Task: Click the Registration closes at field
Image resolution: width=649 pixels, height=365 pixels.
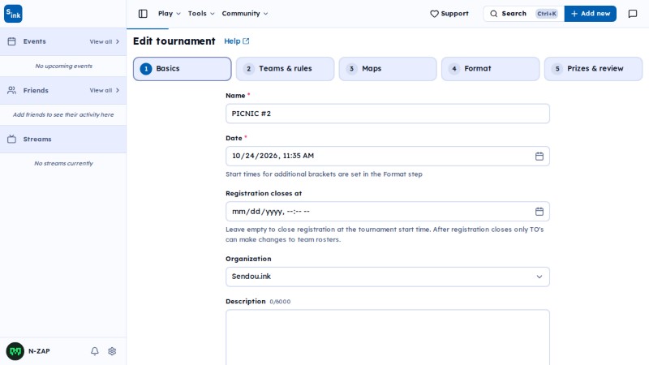Action: click(388, 212)
